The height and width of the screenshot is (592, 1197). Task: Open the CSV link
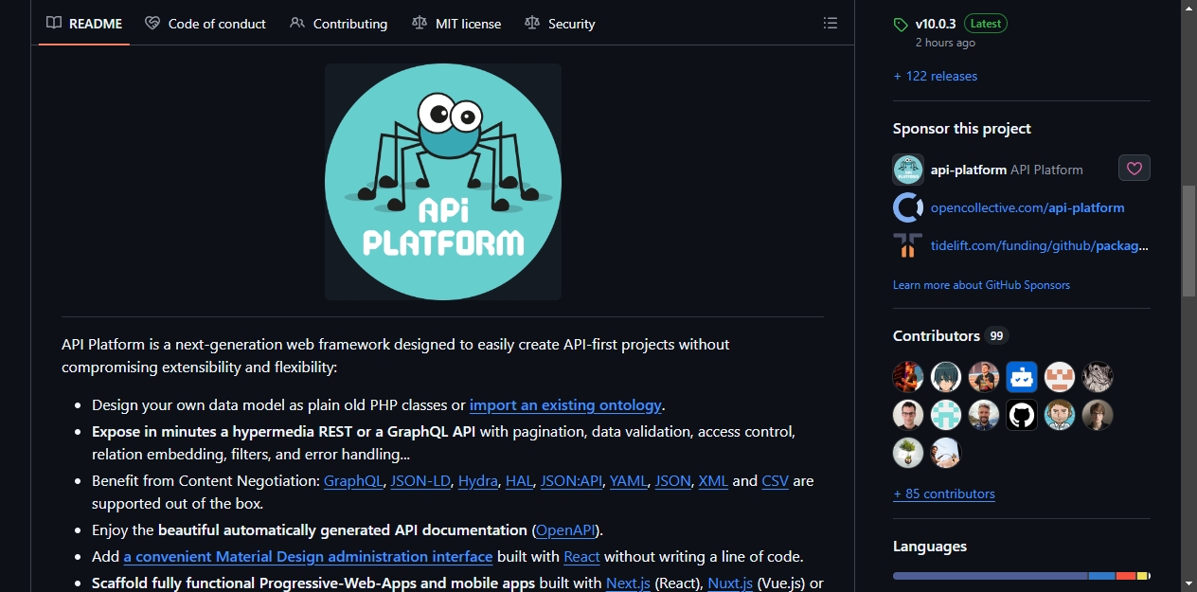(776, 480)
